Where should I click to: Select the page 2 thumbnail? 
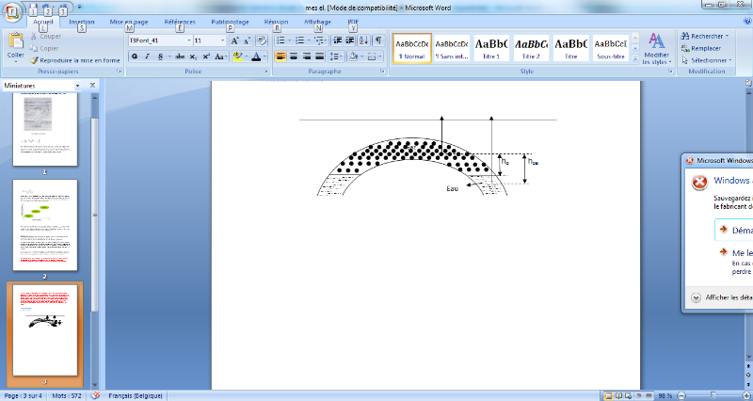click(44, 224)
